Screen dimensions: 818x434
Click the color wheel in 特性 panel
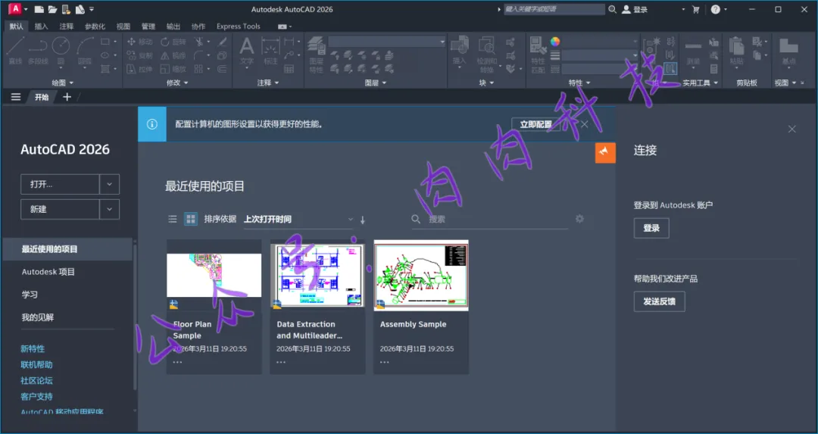(x=555, y=41)
